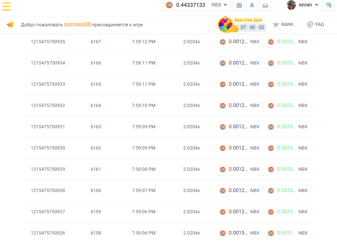337x241 pixels.
Task: Click the RANK star icon
Action: coord(276,24)
